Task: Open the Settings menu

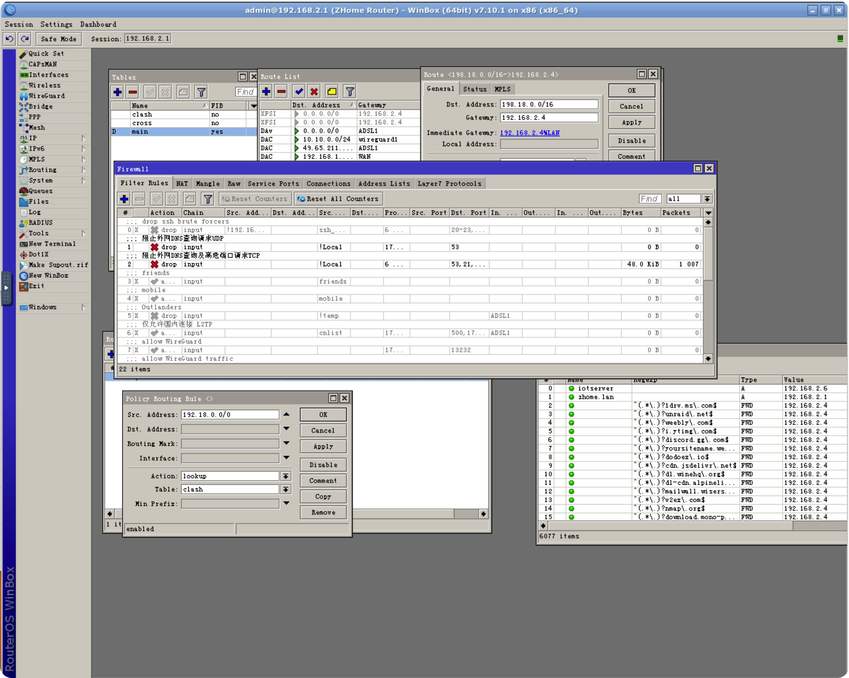Action: [x=56, y=24]
